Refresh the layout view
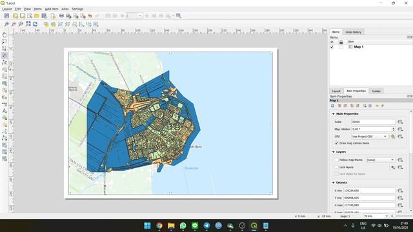The image size is (413, 232). coord(35,24)
